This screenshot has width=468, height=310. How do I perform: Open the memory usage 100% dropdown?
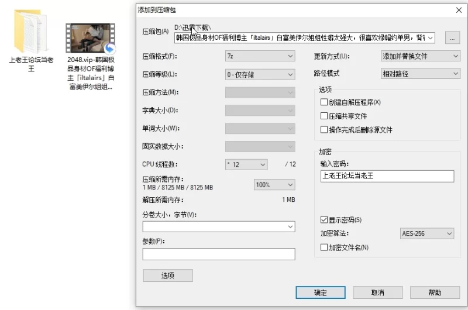tap(274, 185)
